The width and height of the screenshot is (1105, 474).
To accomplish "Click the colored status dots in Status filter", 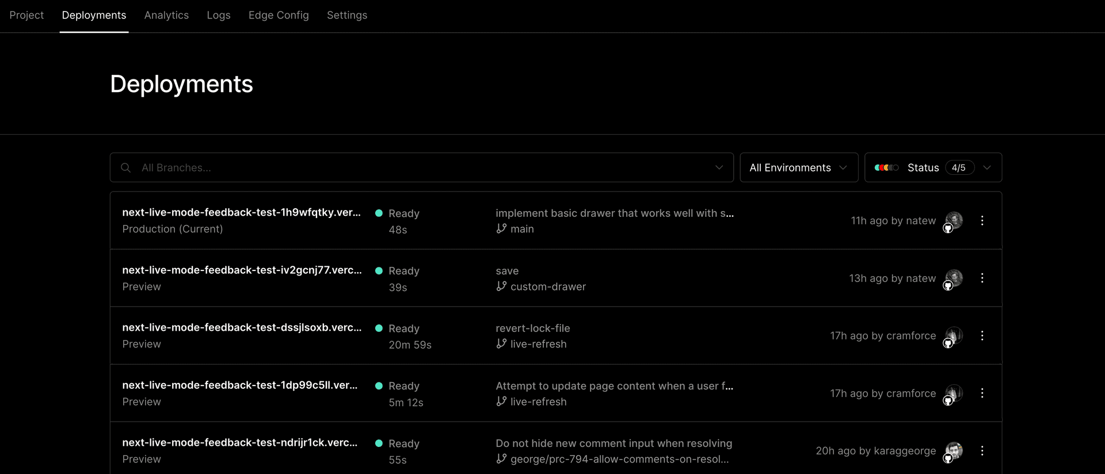I will [x=886, y=167].
